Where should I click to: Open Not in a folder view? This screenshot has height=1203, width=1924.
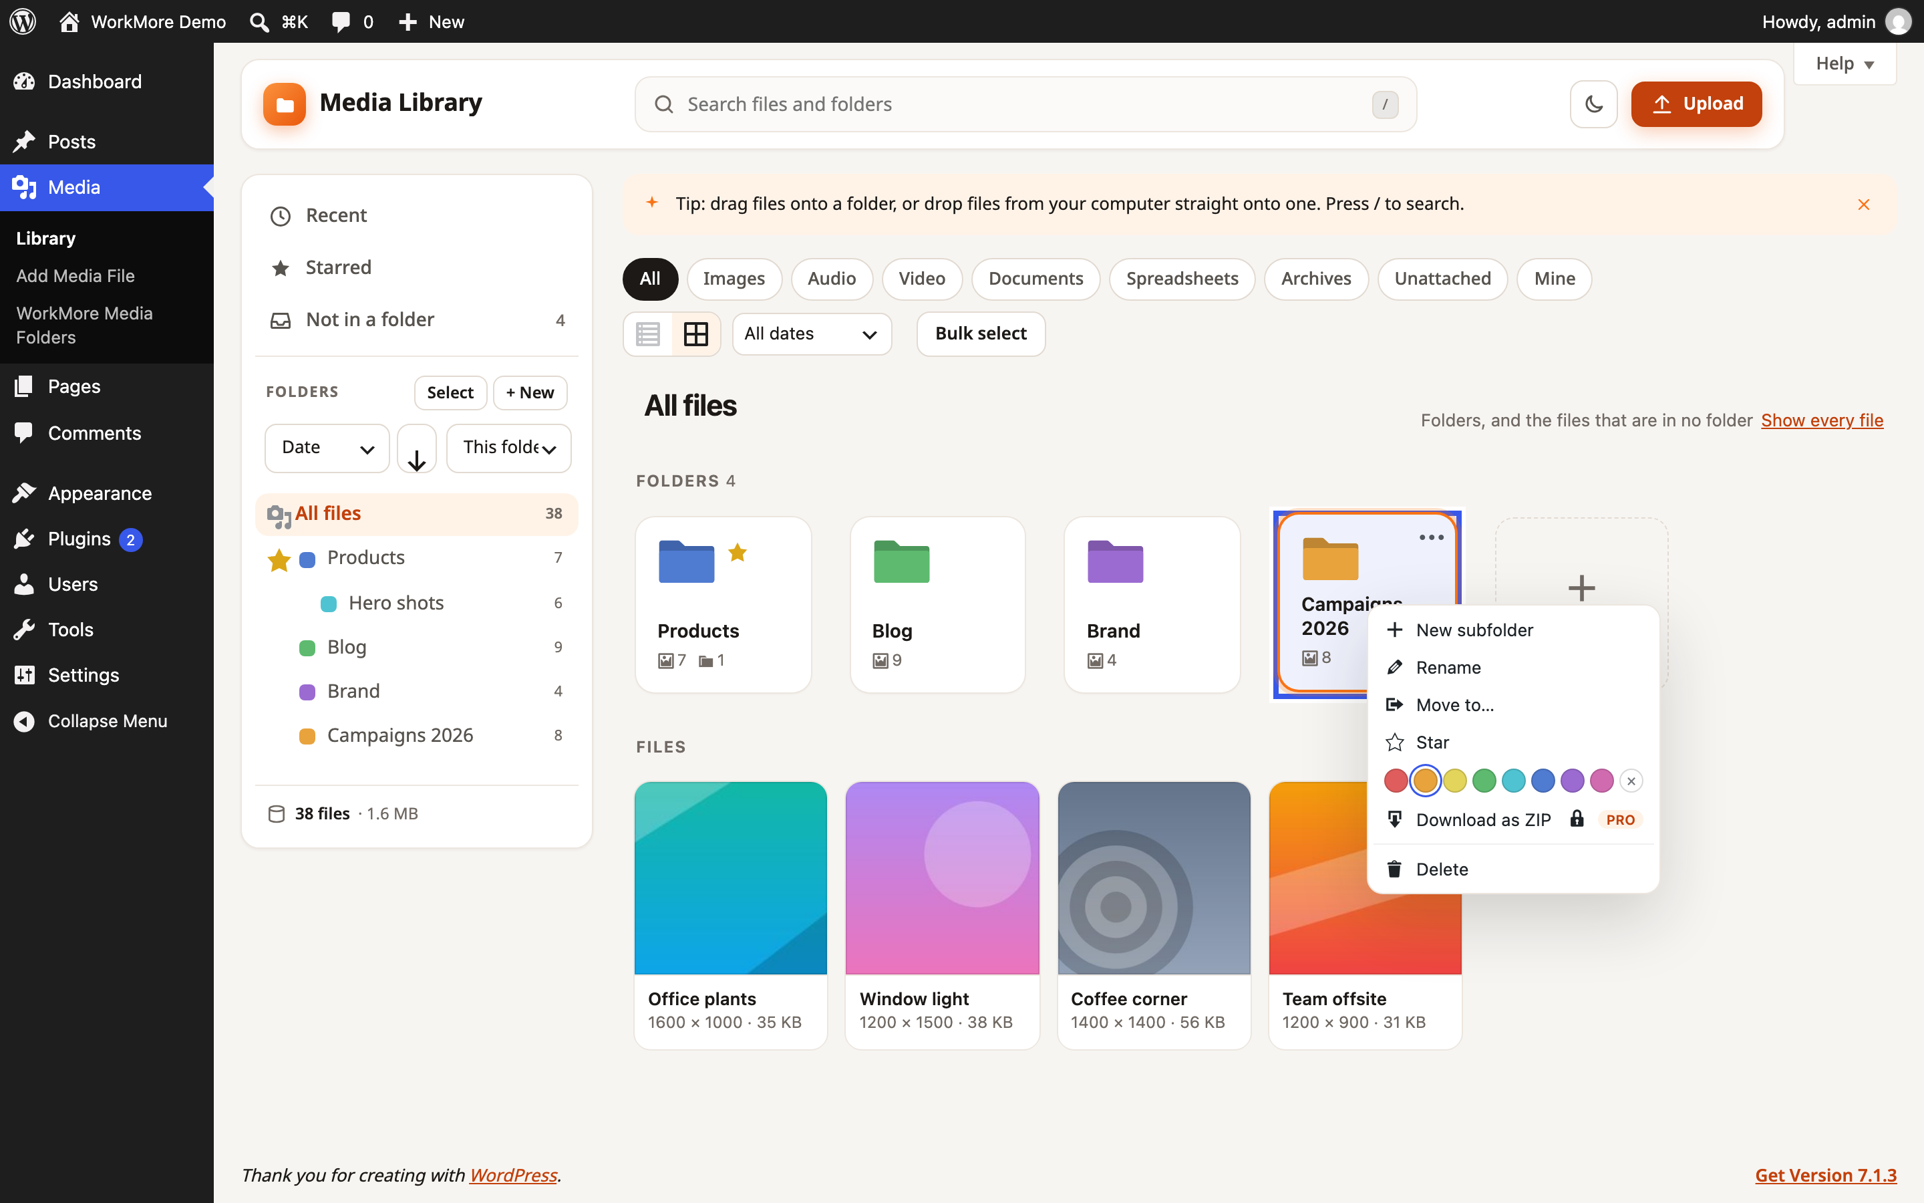click(x=417, y=320)
